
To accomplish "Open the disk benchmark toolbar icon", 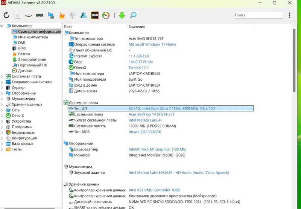I will click(29, 15).
